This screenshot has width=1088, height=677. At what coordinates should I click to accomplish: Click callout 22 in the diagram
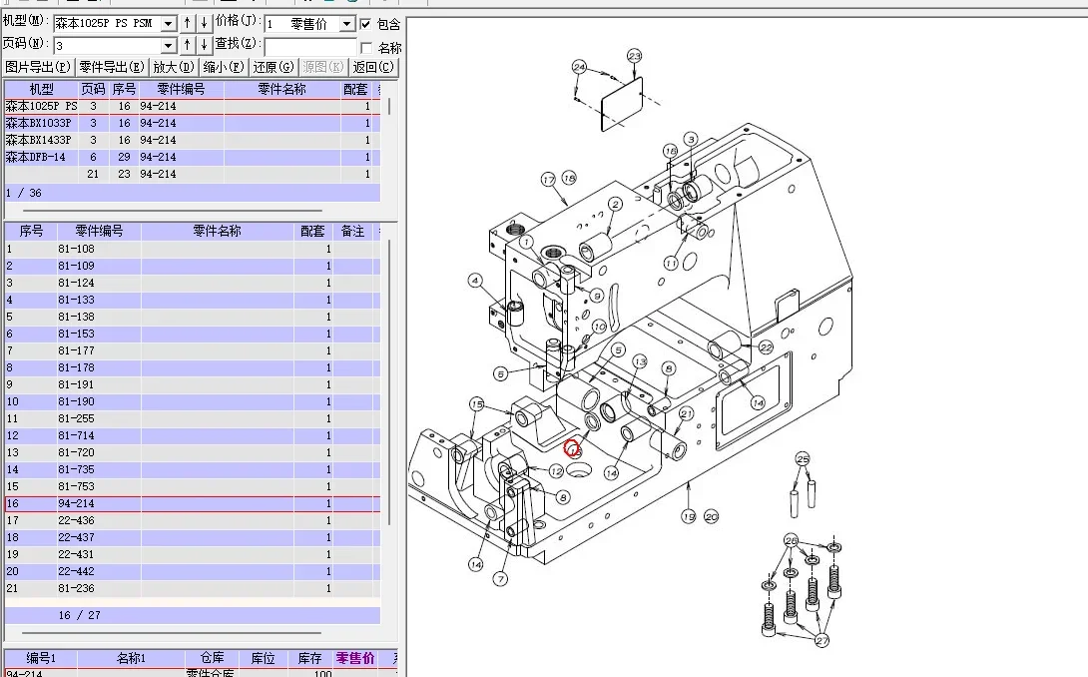(766, 346)
